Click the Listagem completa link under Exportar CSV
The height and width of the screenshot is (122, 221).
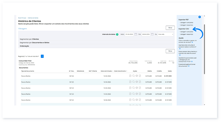(x=186, y=32)
